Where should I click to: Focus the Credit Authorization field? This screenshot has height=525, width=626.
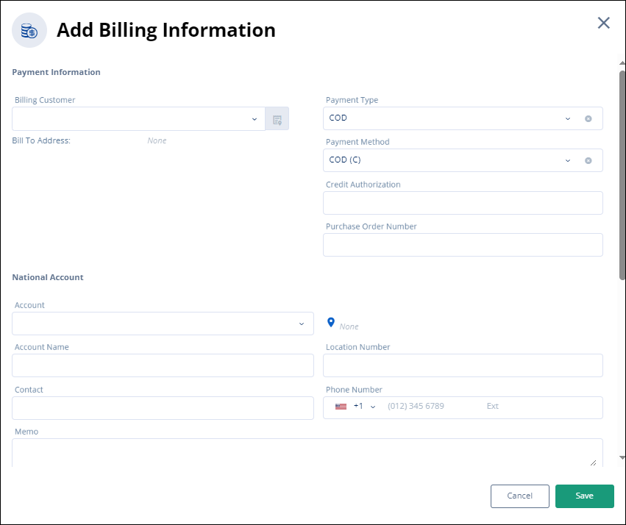click(463, 203)
